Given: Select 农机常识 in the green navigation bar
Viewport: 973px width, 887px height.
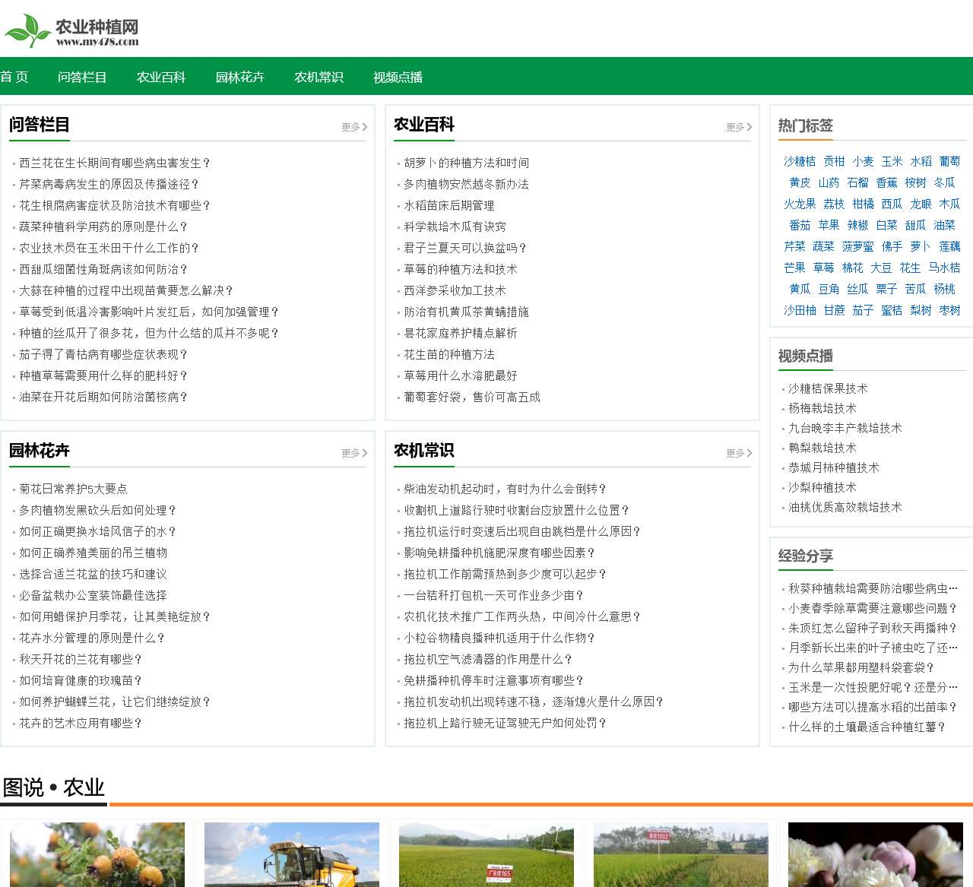Looking at the screenshot, I should 319,77.
